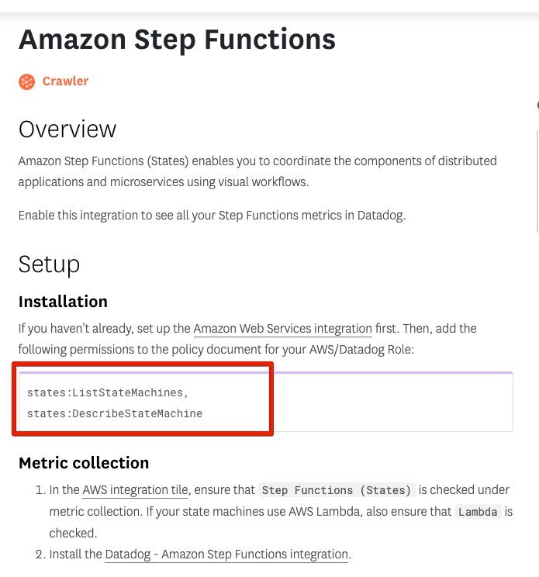Click the second list item starting with Install
Image resolution: width=539 pixels, height=577 pixels.
click(x=193, y=555)
